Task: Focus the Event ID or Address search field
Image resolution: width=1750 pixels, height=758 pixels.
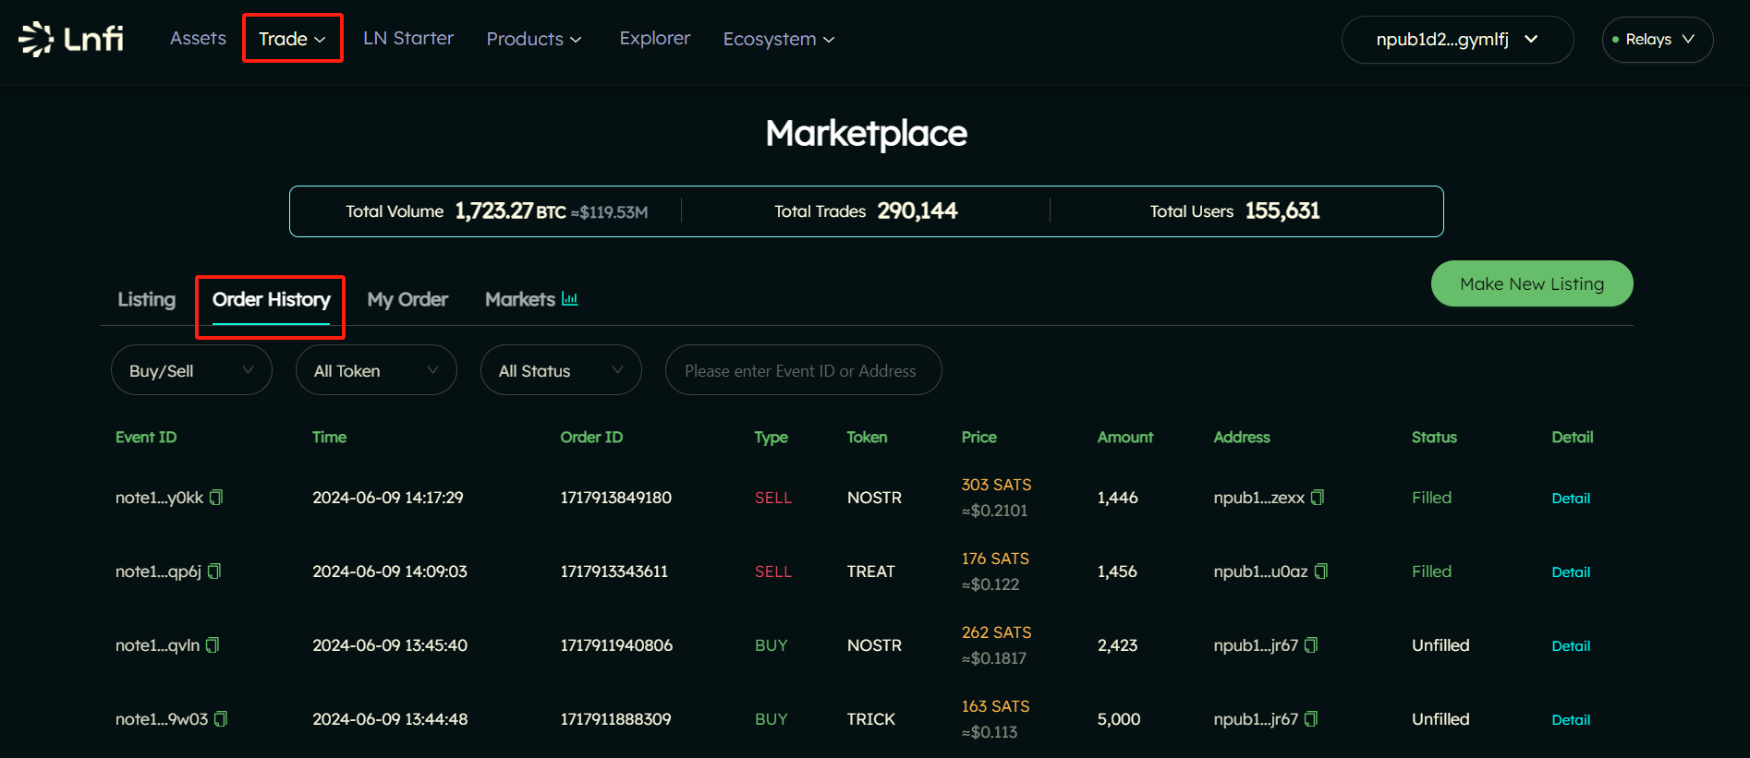Action: (803, 370)
